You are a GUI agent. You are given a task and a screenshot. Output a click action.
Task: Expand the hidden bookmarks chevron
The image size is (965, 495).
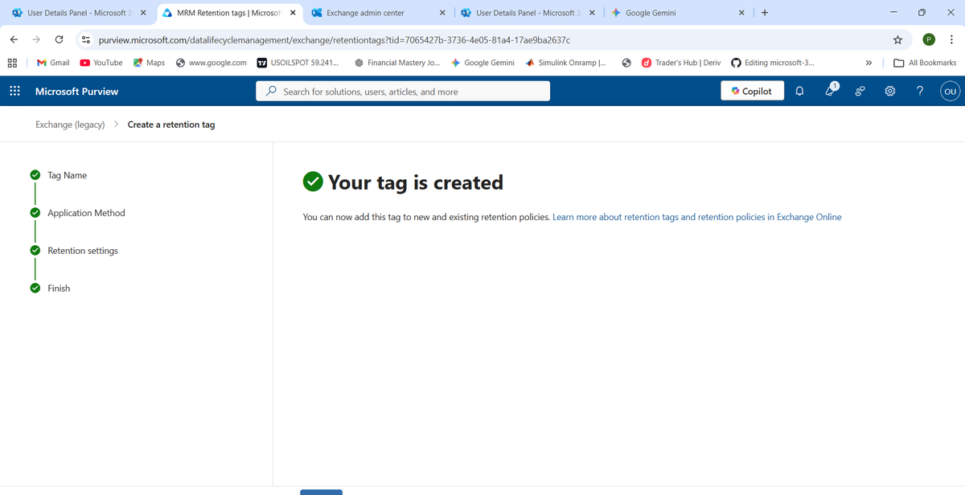[868, 63]
